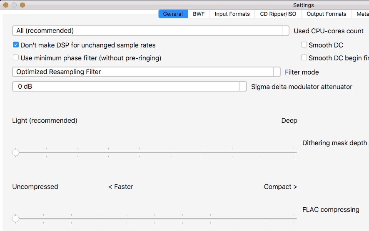Click the Dithering mask depth slider handle
The width and height of the screenshot is (369, 231).
15,152
